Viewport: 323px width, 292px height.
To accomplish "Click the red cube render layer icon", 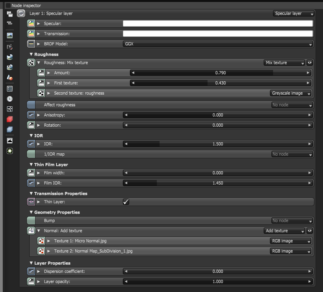I will coord(10,119).
